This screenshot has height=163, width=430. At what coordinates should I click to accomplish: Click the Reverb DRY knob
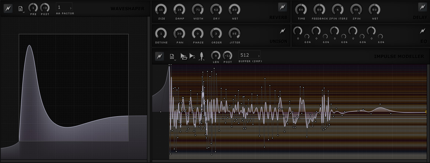pos(216,10)
